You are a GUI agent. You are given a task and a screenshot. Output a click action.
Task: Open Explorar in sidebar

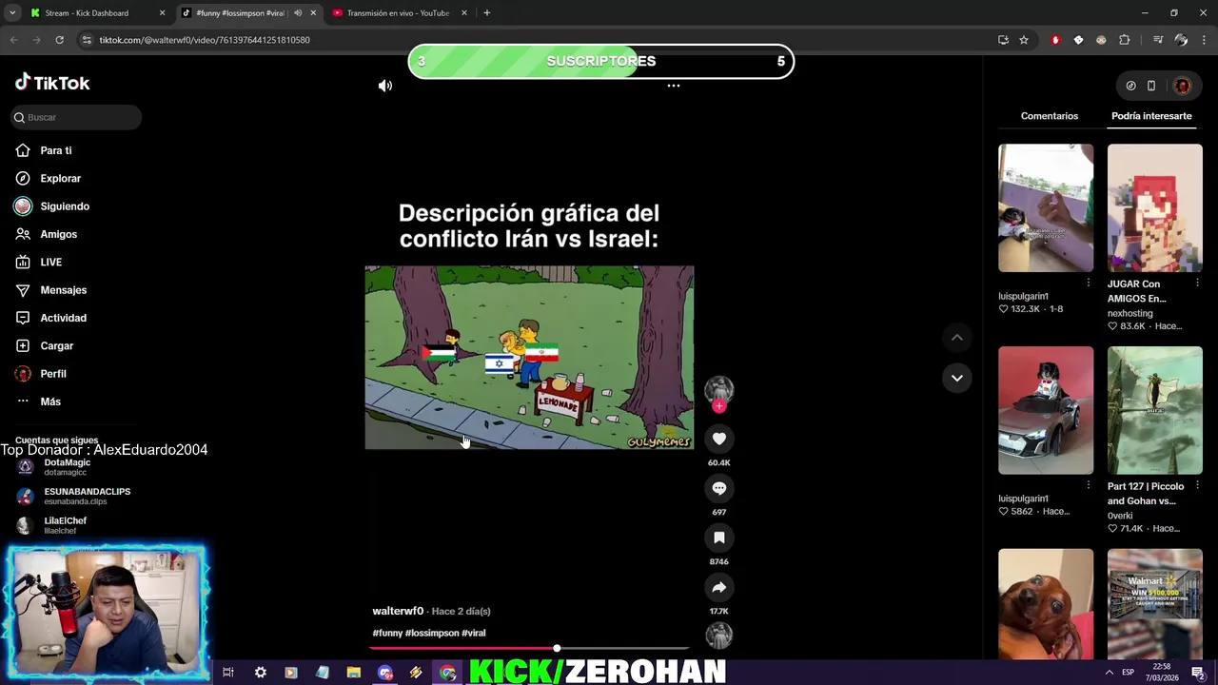click(60, 178)
